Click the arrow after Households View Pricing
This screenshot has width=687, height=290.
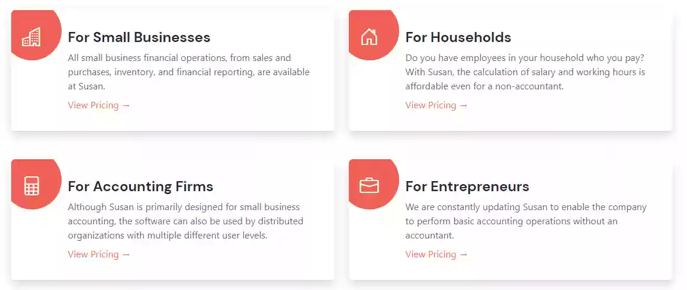pos(464,105)
